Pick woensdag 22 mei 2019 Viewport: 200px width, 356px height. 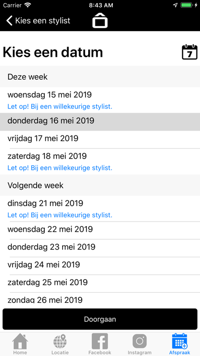pyautogui.click(x=100, y=230)
